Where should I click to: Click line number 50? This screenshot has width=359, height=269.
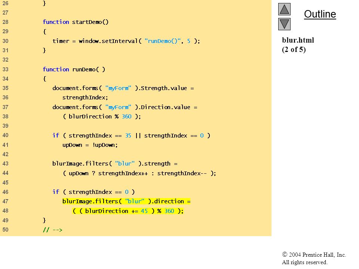[6, 230]
